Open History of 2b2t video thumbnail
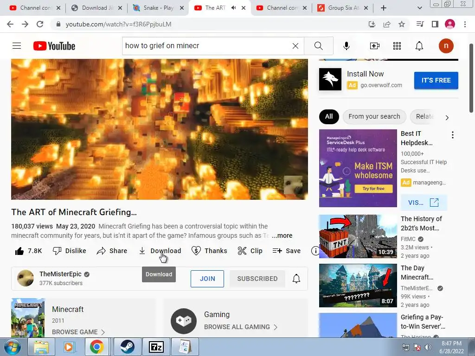 pos(358,236)
